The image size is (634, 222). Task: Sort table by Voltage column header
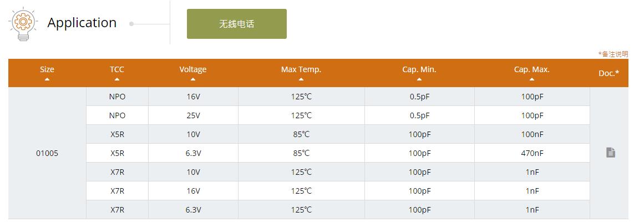pos(192,69)
